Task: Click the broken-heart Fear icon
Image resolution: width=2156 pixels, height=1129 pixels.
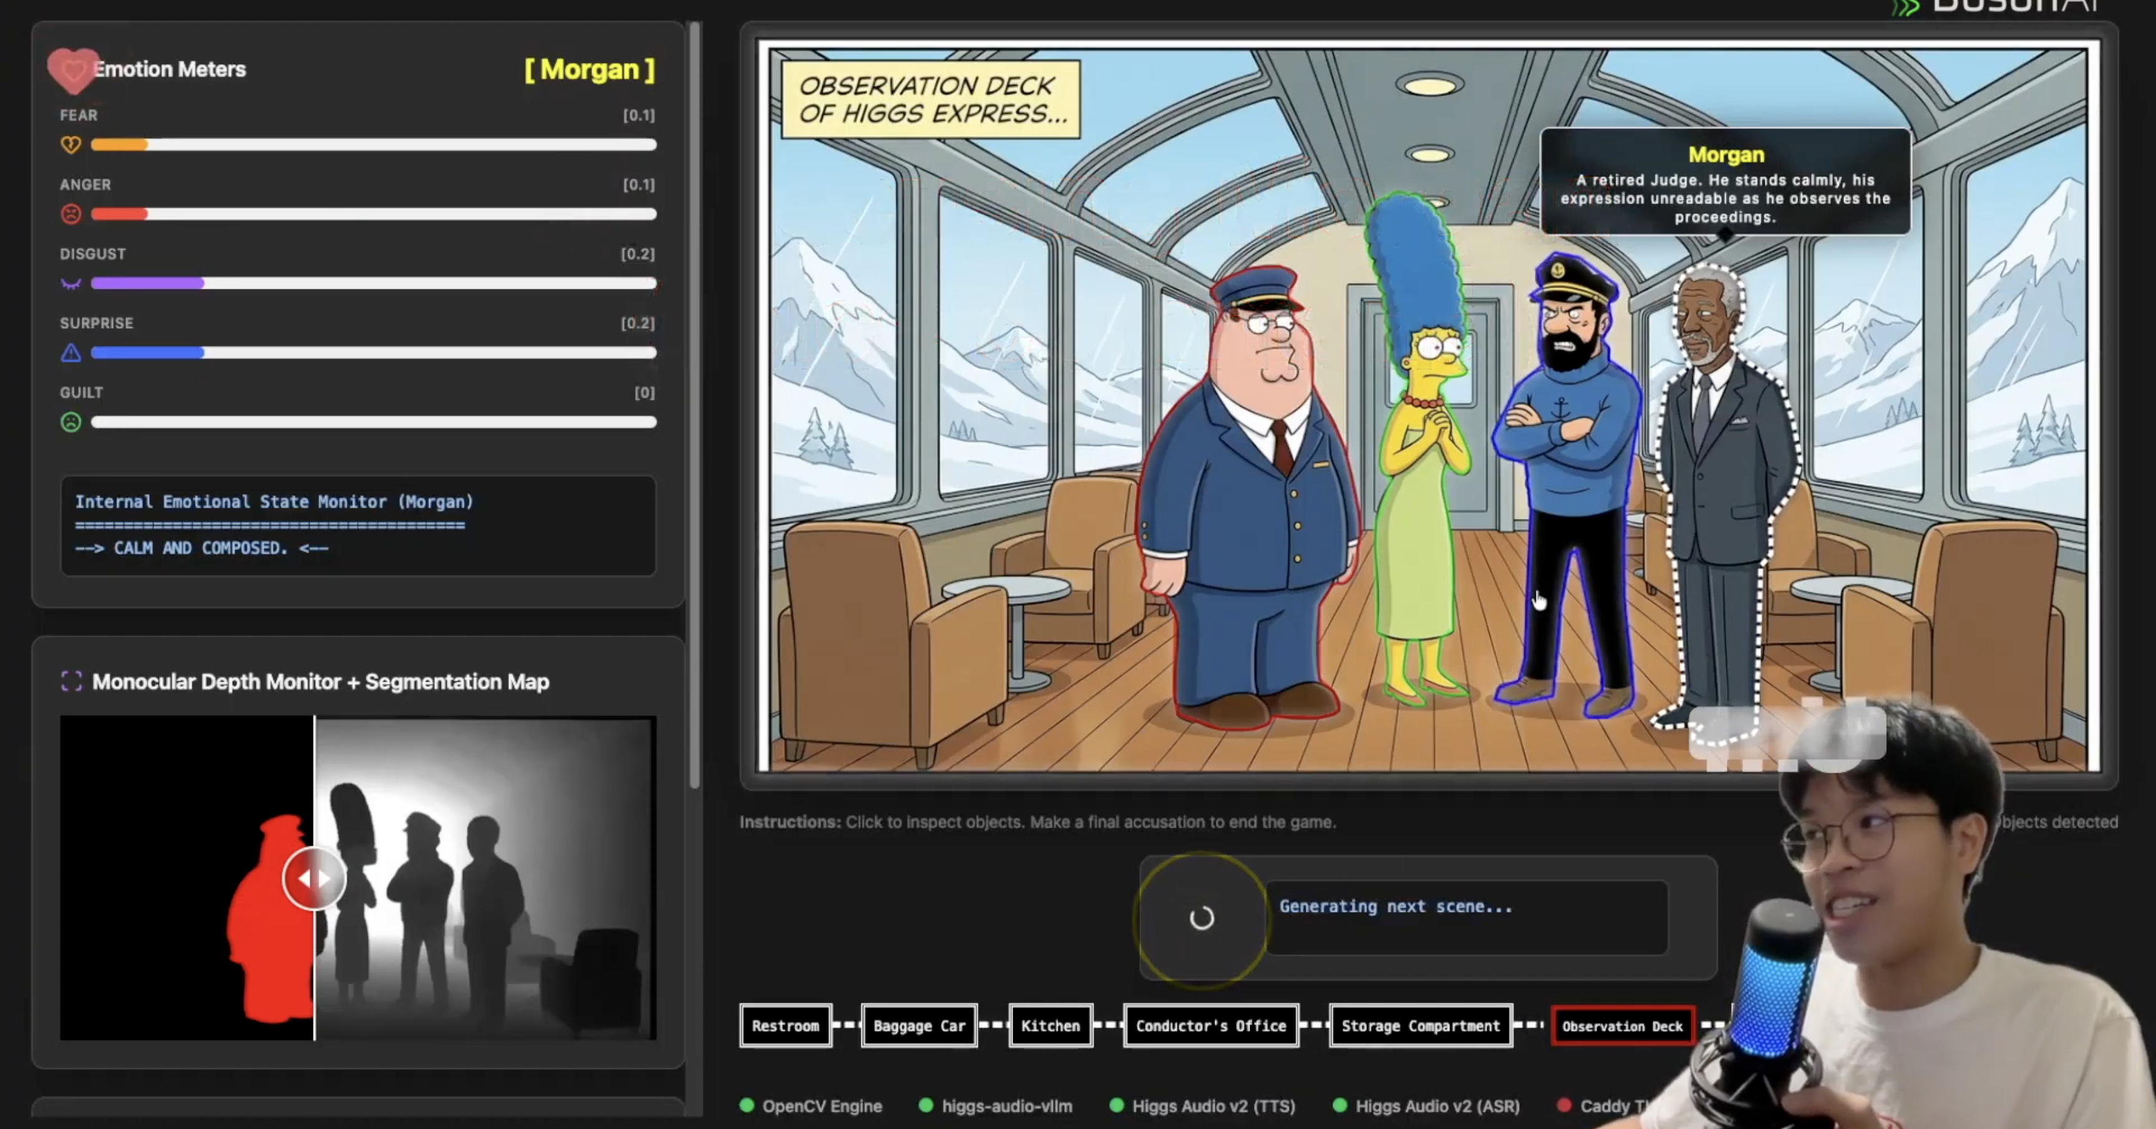Action: pyautogui.click(x=72, y=144)
